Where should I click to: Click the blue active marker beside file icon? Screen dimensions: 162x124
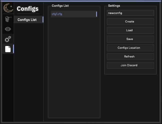(x=13, y=49)
